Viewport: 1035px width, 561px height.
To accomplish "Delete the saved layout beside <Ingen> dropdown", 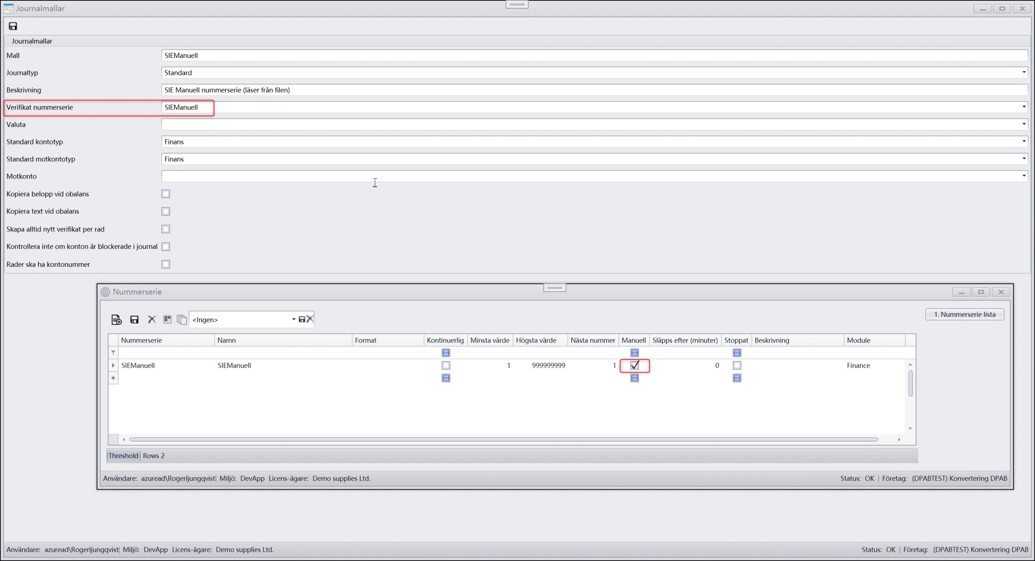I will coord(310,319).
